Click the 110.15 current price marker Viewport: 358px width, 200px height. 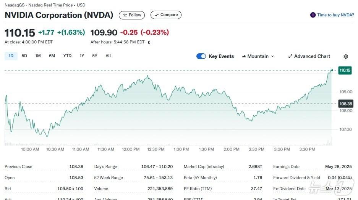[345, 70]
